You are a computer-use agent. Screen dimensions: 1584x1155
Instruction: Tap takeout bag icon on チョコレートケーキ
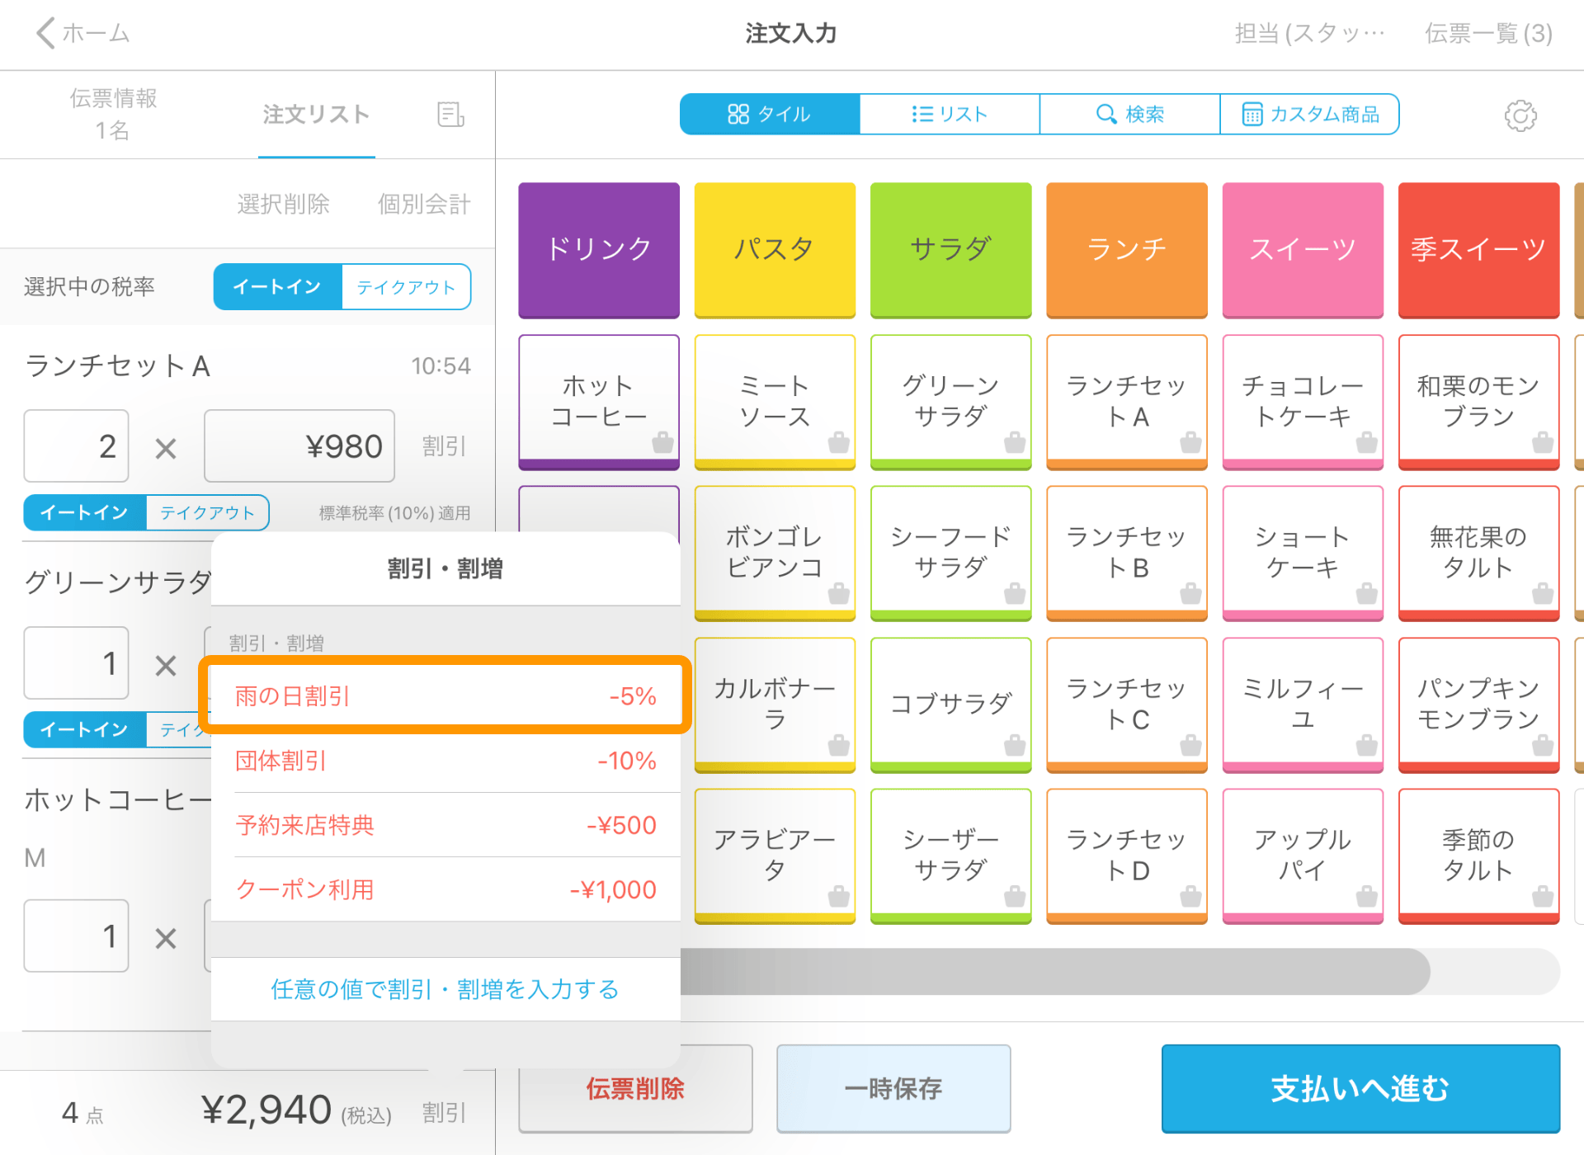pyautogui.click(x=1367, y=443)
